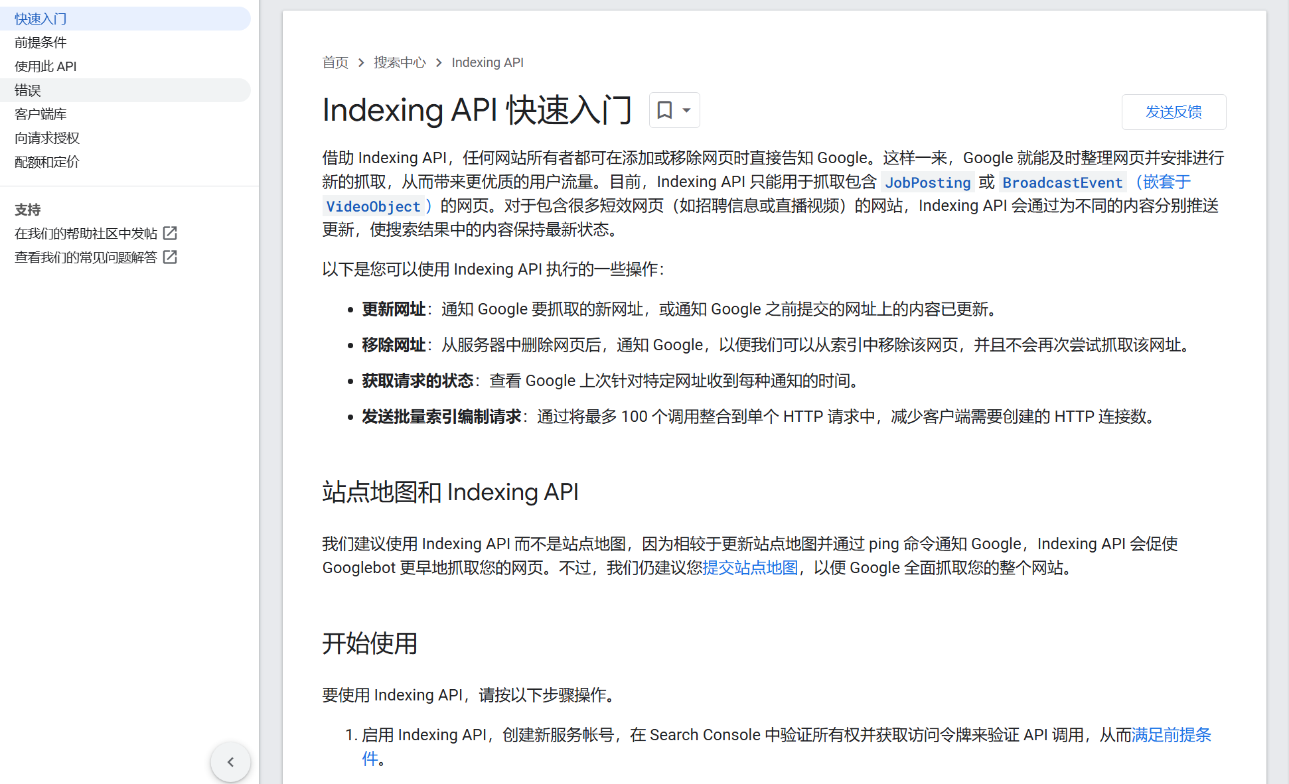The width and height of the screenshot is (1289, 784).
Task: Collapse the sidebar with the chevron button
Action: click(x=230, y=762)
